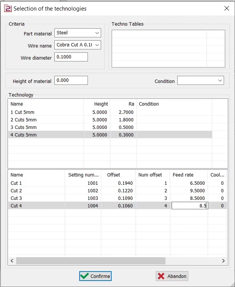Click the application logo icon in title bar

tap(8, 8)
